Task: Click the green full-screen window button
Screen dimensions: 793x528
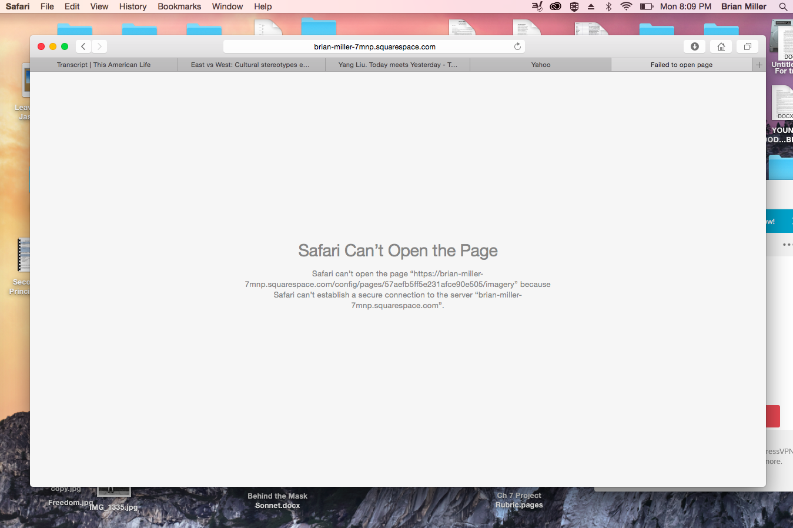Action: click(x=65, y=46)
